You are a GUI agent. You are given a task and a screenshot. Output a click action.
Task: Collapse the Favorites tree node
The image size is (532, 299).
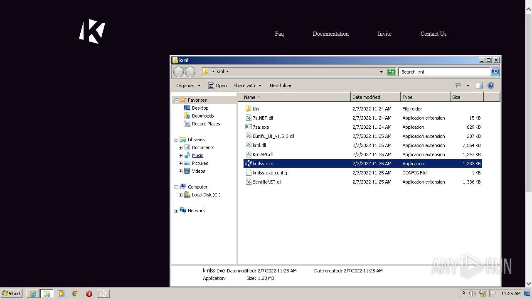[176, 100]
